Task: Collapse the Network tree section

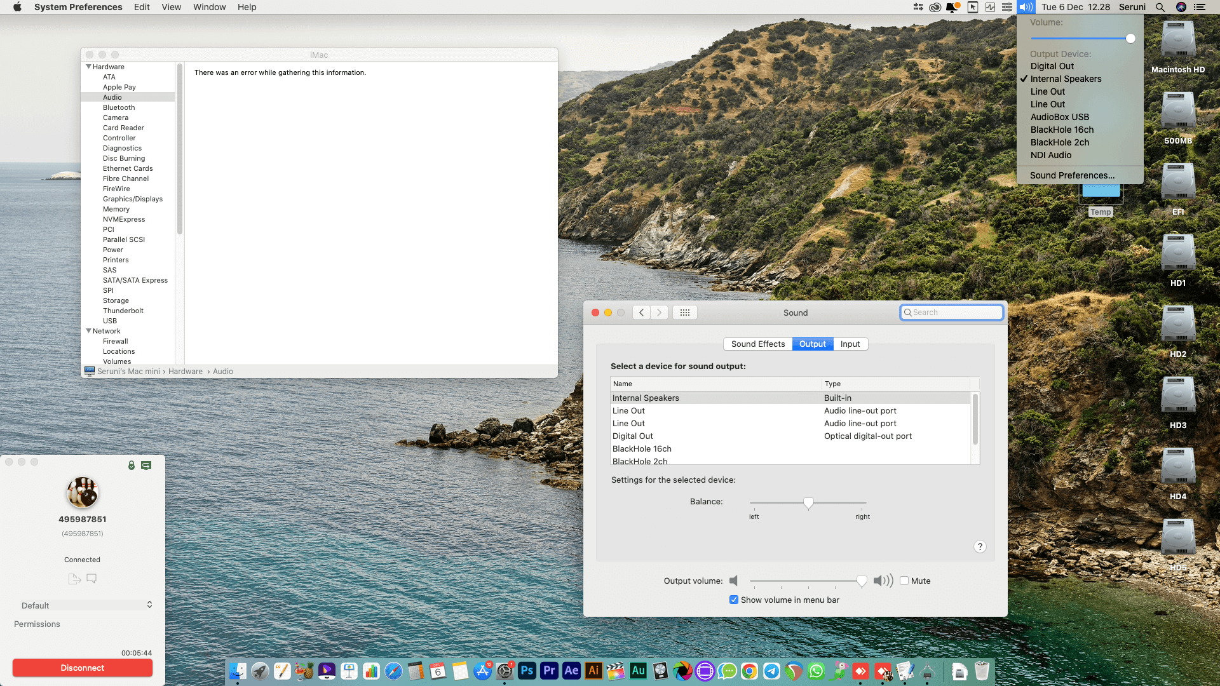Action: point(89,331)
